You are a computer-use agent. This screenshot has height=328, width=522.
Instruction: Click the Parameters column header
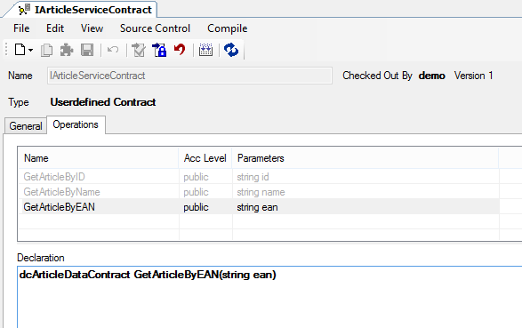365,158
